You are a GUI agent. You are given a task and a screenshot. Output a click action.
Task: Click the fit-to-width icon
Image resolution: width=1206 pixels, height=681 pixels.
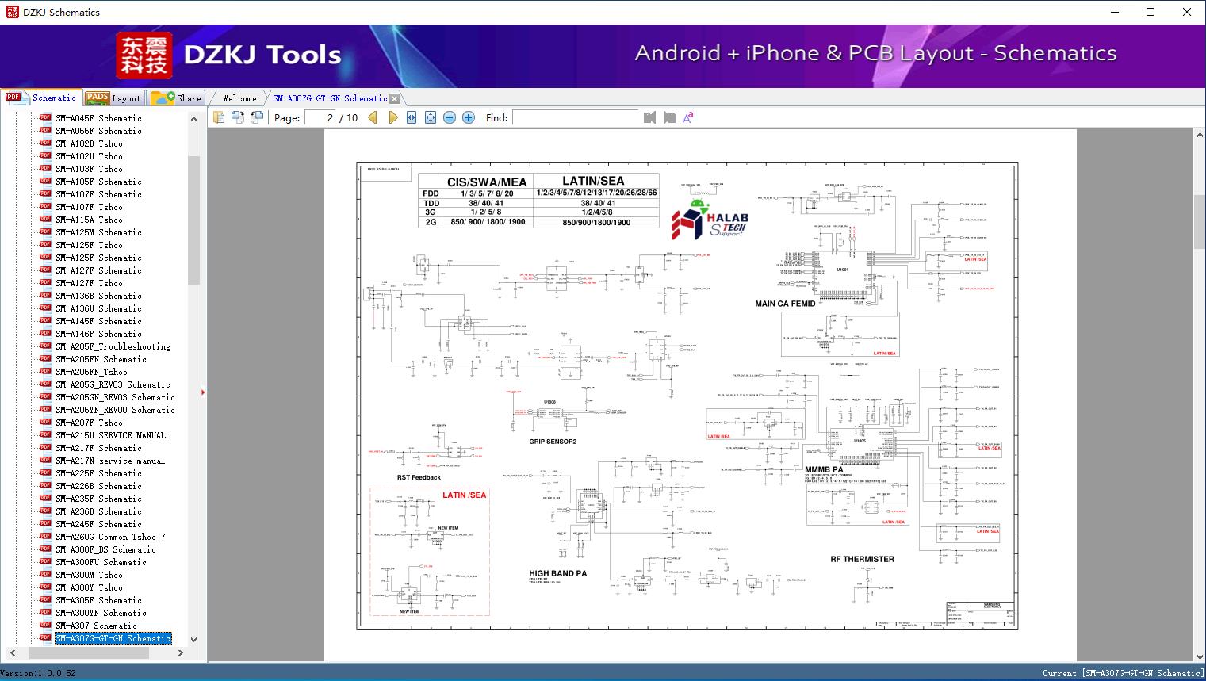412,117
